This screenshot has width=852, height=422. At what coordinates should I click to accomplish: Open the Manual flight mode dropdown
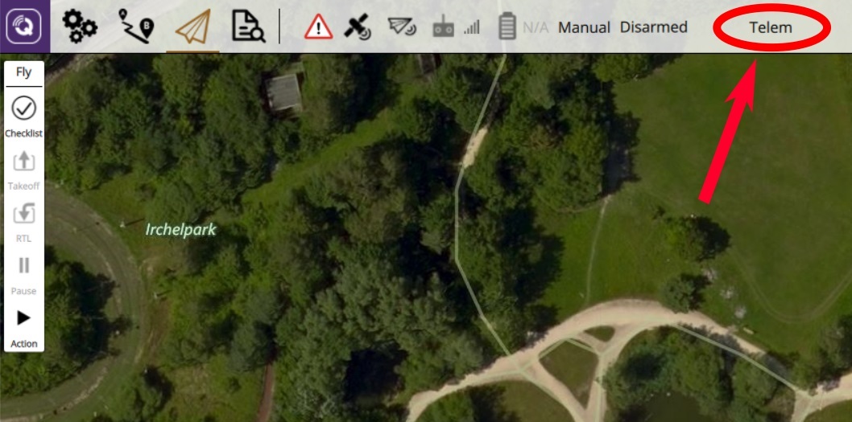pos(584,27)
